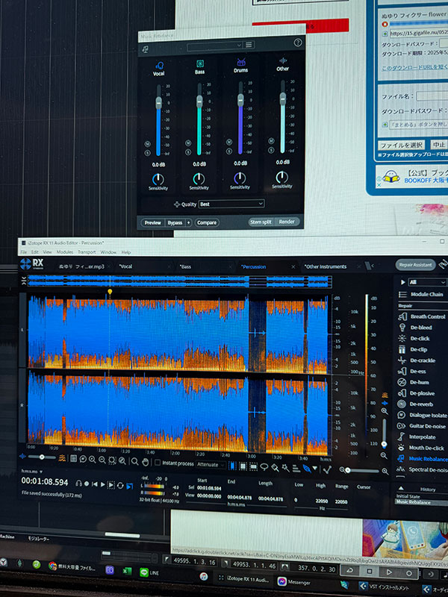This screenshot has width=448, height=597.
Task: Open the Modules menu
Action: coord(65,252)
